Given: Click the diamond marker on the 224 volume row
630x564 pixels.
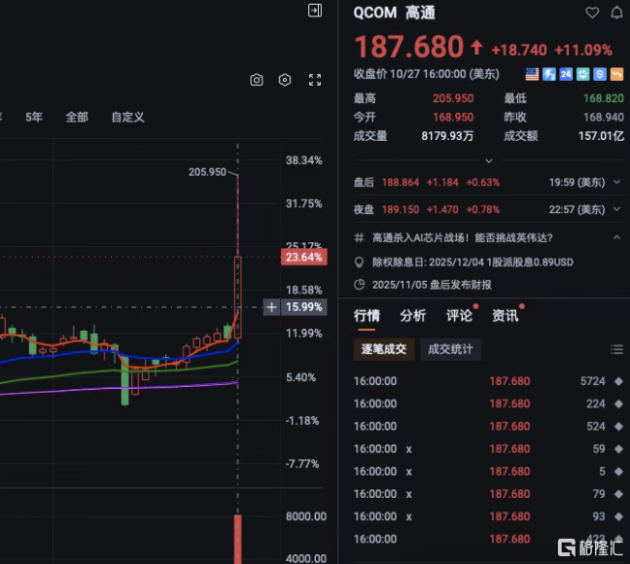Looking at the screenshot, I should [x=618, y=404].
